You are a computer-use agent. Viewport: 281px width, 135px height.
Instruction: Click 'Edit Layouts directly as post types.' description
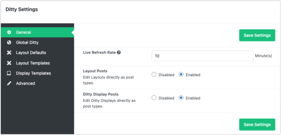(108, 80)
